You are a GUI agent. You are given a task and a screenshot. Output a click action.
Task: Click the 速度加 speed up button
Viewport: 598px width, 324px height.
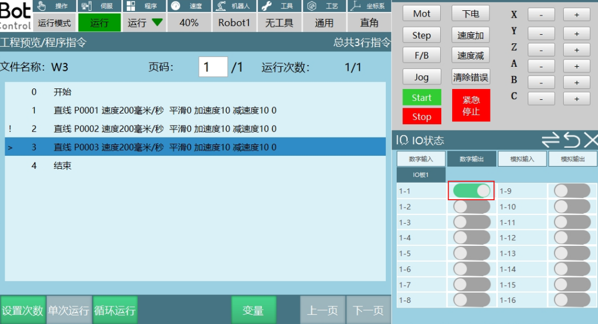pyautogui.click(x=471, y=35)
